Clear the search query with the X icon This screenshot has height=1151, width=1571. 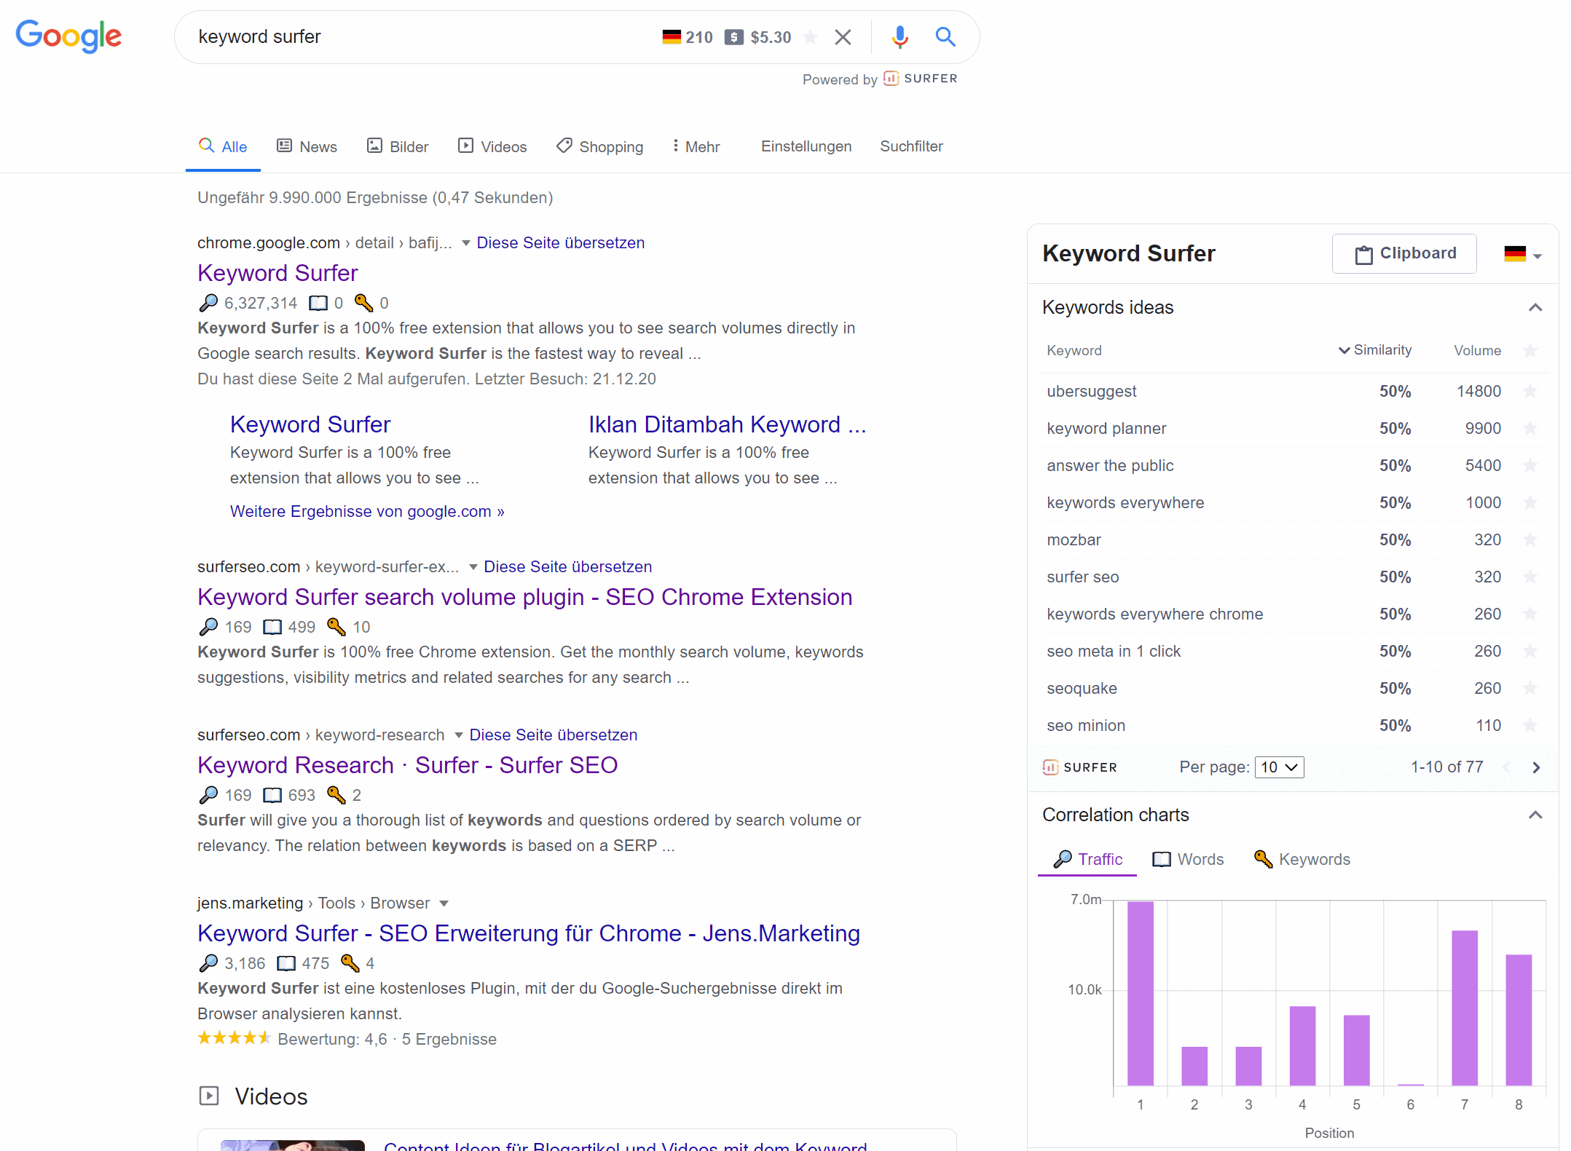(843, 36)
